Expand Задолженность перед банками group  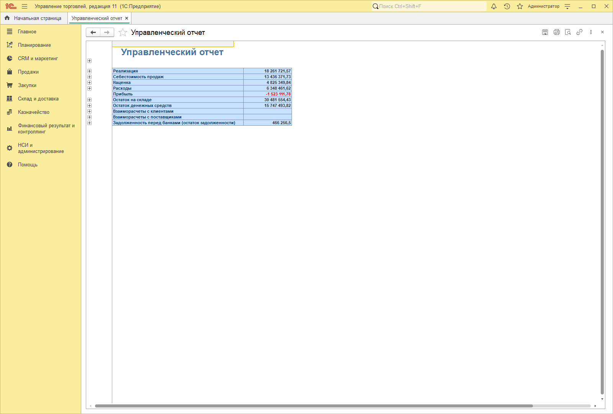[x=89, y=123]
